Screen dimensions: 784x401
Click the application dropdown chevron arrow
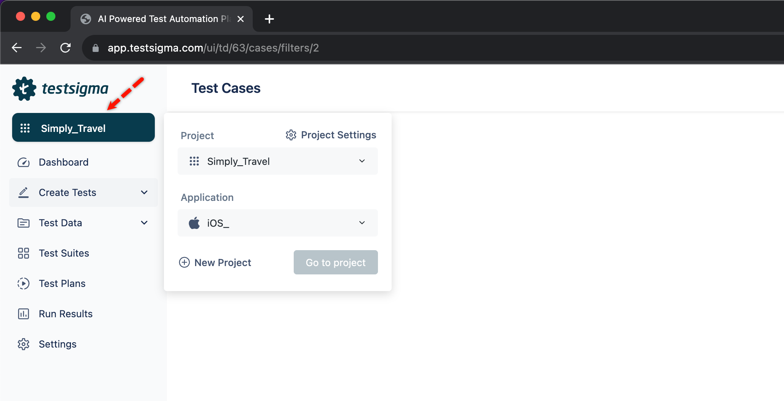click(x=362, y=223)
